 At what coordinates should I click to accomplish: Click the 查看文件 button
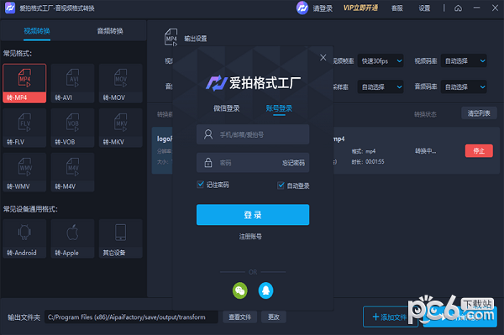[x=239, y=317]
